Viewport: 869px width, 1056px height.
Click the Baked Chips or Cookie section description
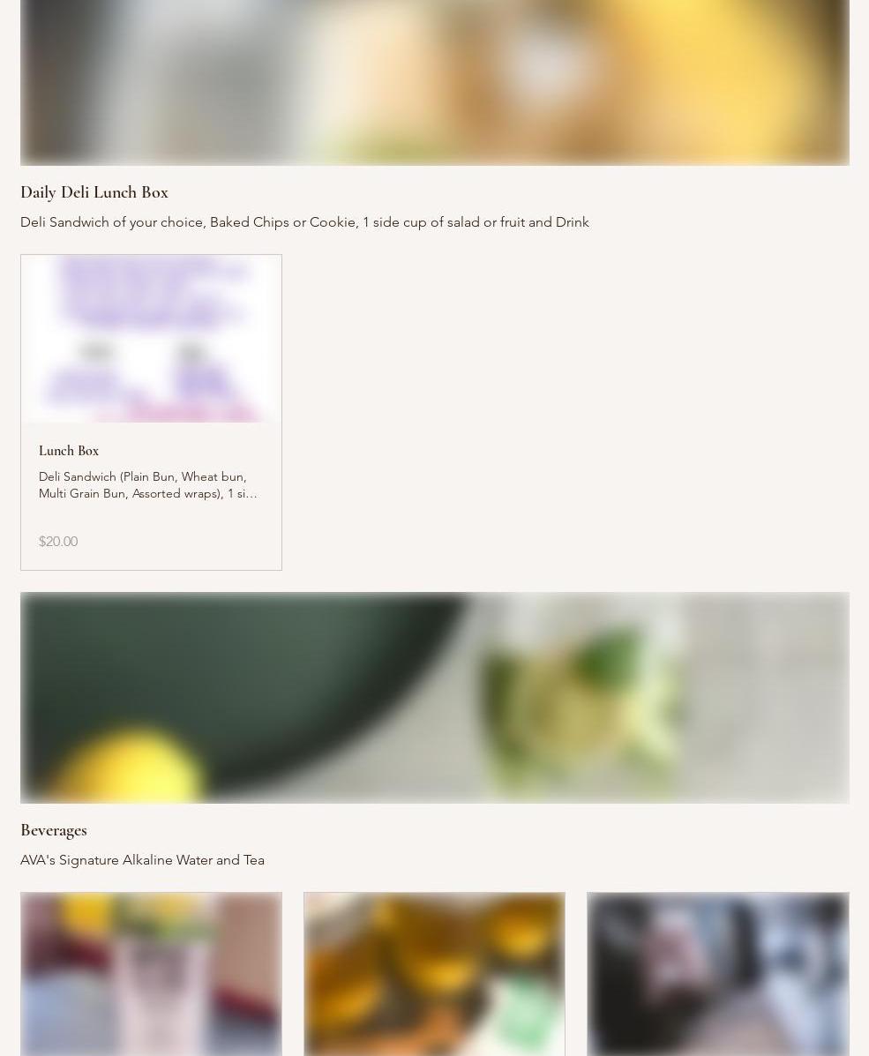coord(304,222)
